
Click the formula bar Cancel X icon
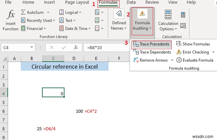(52, 47)
